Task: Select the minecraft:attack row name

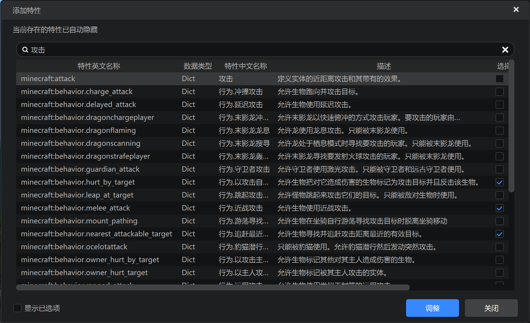Action: pyautogui.click(x=48, y=79)
